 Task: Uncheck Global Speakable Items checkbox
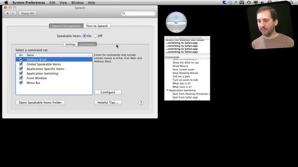pos(21,64)
